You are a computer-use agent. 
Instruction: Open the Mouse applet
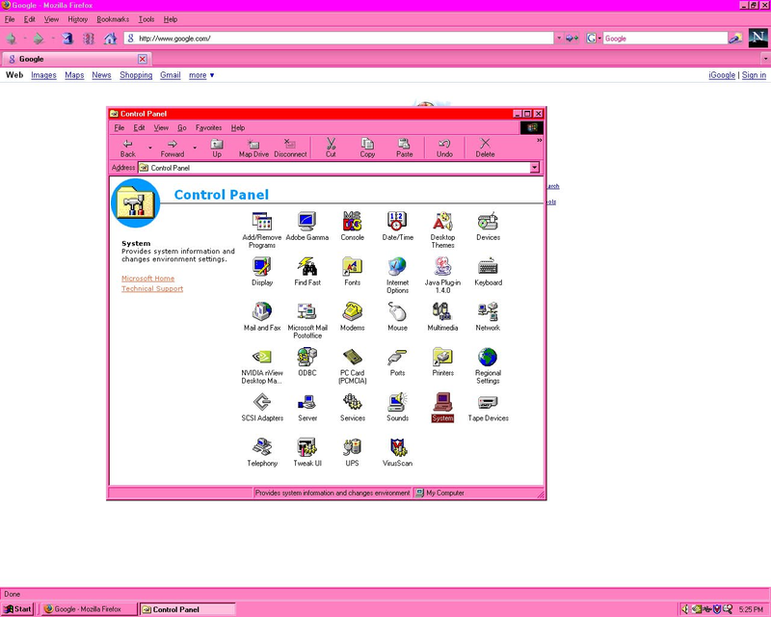click(x=397, y=317)
